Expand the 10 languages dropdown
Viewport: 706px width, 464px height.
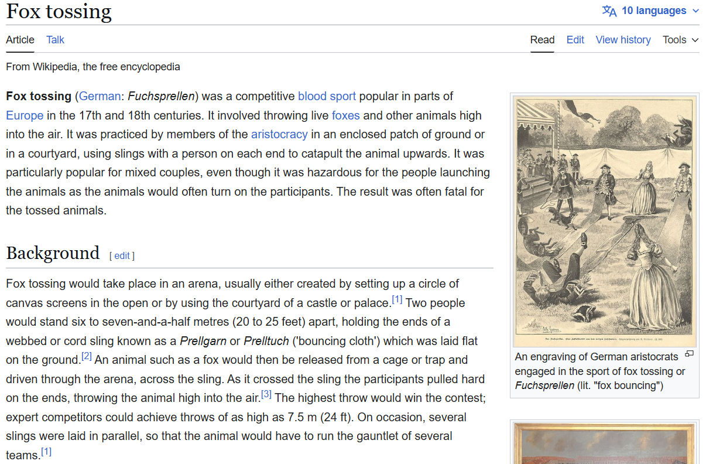coord(654,11)
